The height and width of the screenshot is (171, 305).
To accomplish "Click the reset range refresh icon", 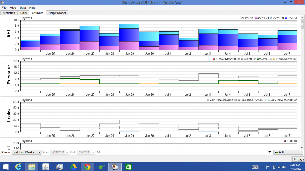I will (99, 152).
